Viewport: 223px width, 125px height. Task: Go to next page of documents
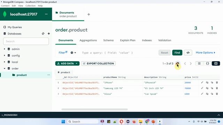tap(191, 64)
